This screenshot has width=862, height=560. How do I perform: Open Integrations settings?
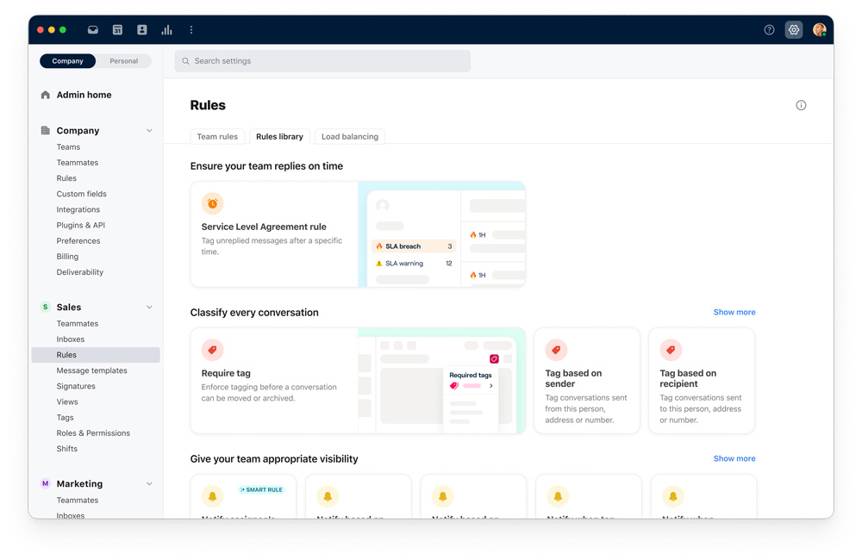[78, 209]
